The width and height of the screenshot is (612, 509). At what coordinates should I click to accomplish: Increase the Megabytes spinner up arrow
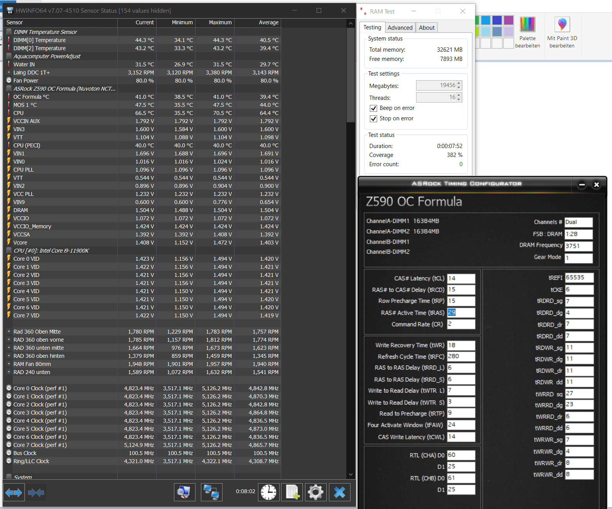(459, 83)
